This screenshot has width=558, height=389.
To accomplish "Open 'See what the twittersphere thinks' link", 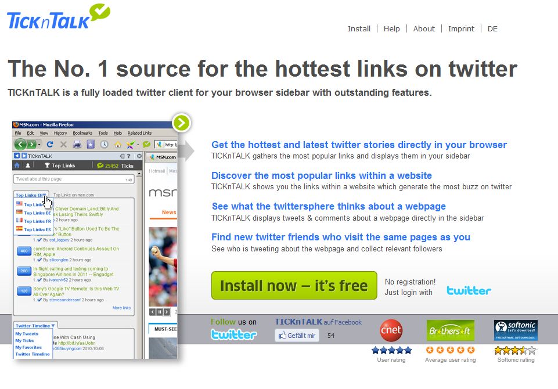I will (329, 207).
